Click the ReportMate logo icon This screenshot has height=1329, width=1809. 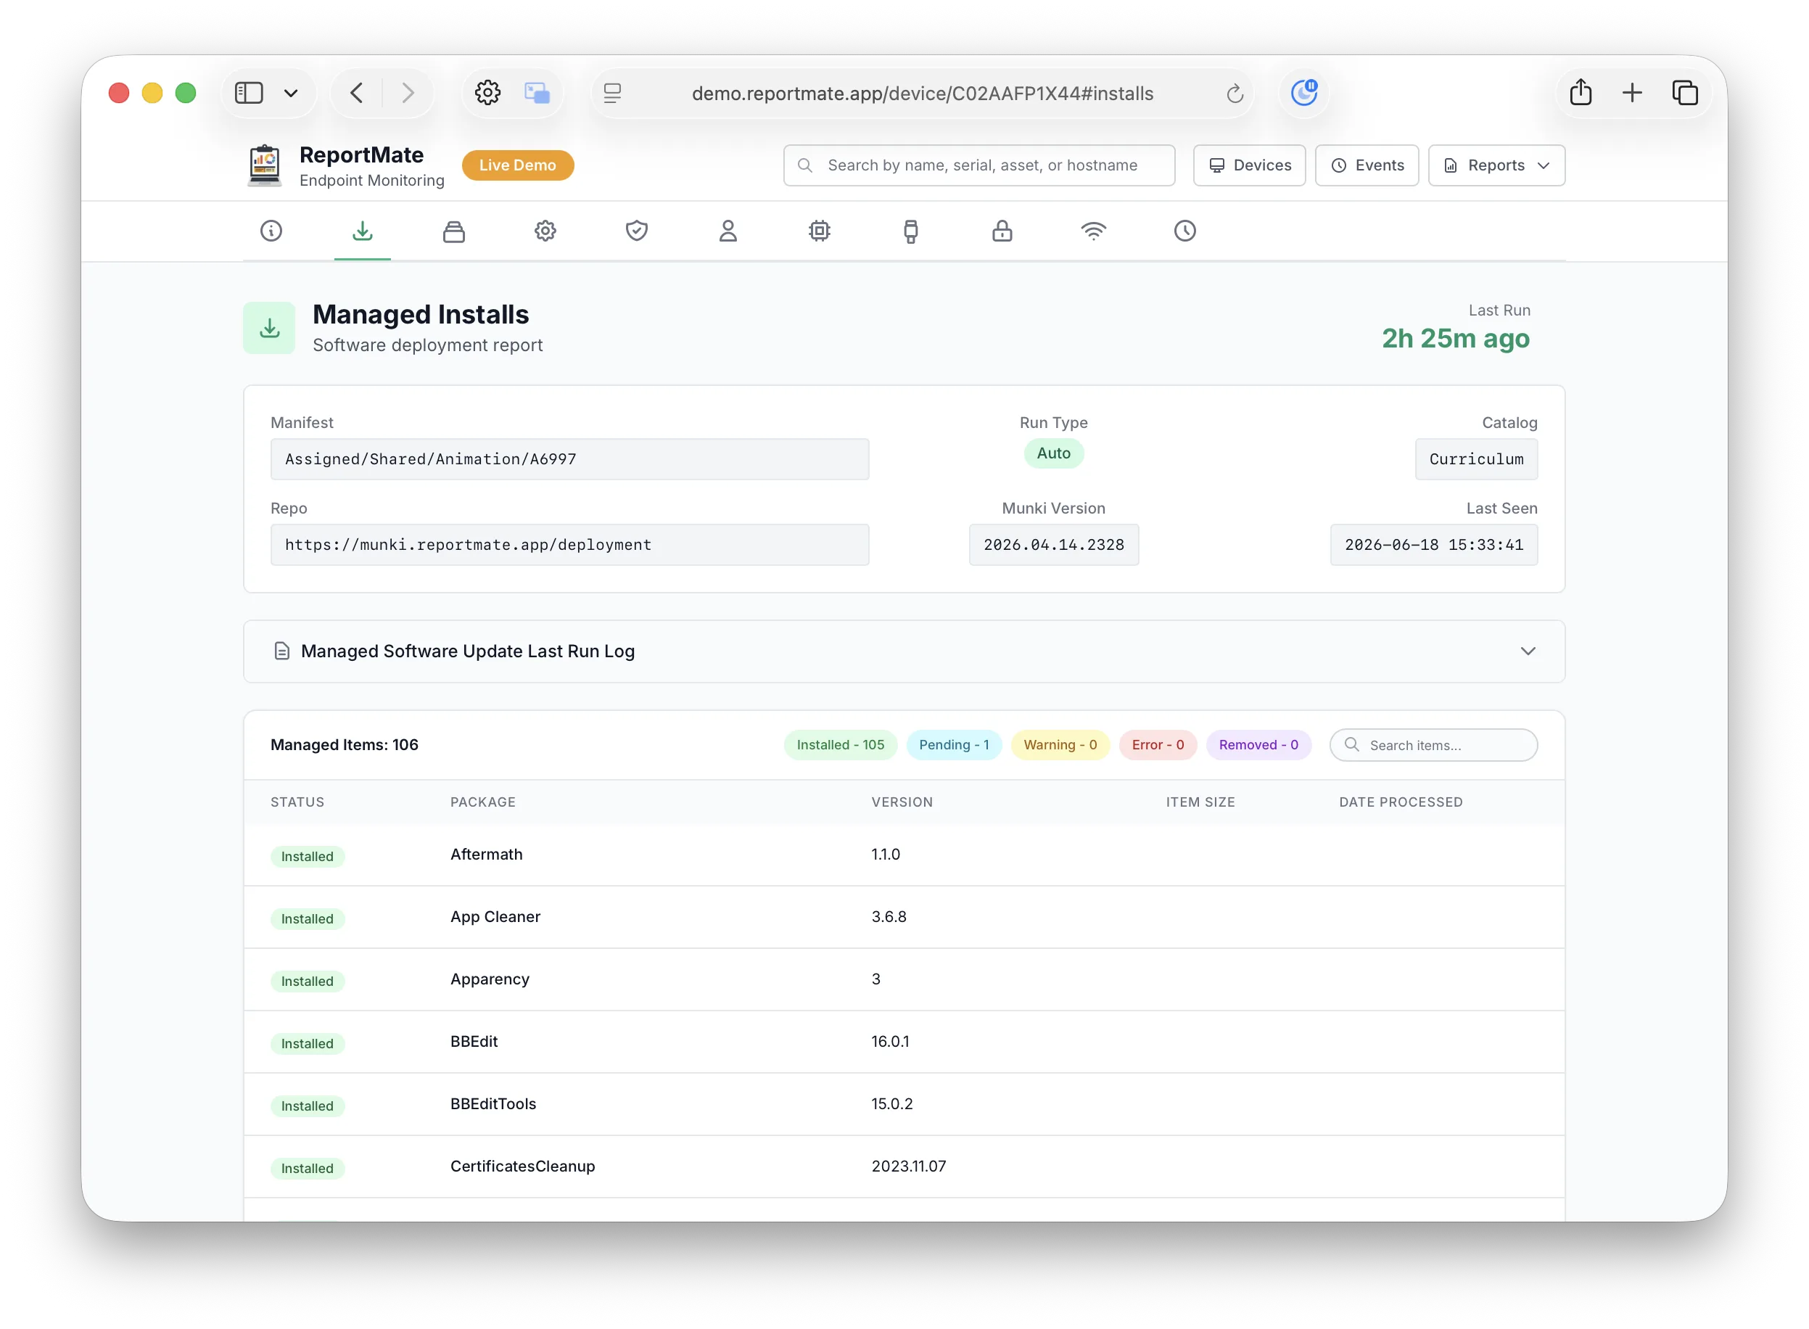[x=265, y=165]
